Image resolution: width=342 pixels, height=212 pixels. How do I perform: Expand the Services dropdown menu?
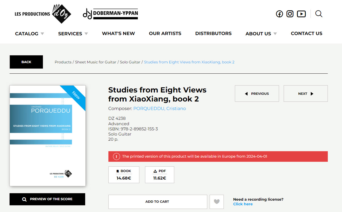point(73,33)
